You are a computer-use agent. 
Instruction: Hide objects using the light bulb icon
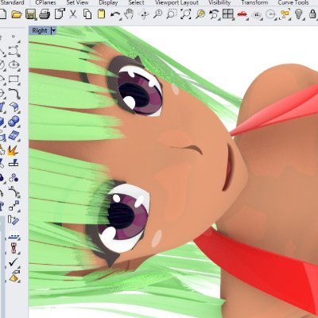pyautogui.click(x=298, y=14)
